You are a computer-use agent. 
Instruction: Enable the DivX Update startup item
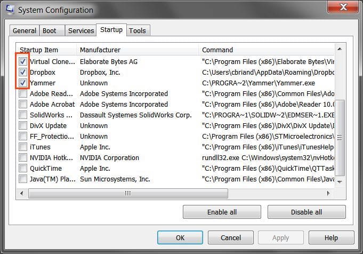(23, 126)
